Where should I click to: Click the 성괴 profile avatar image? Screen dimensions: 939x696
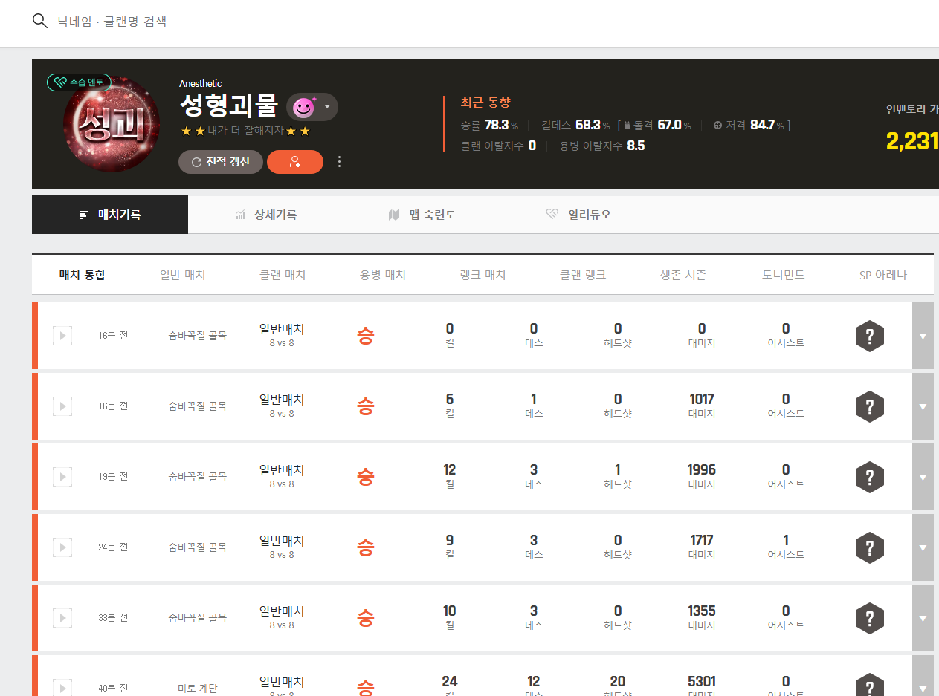112,125
